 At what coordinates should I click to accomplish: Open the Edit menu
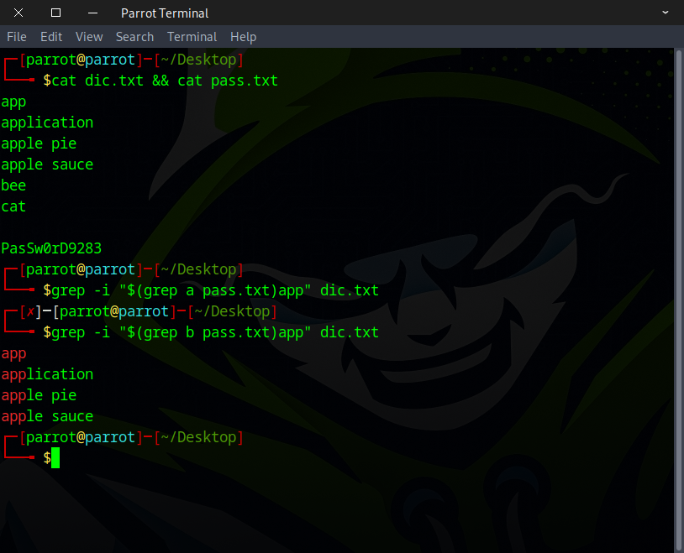[51, 37]
